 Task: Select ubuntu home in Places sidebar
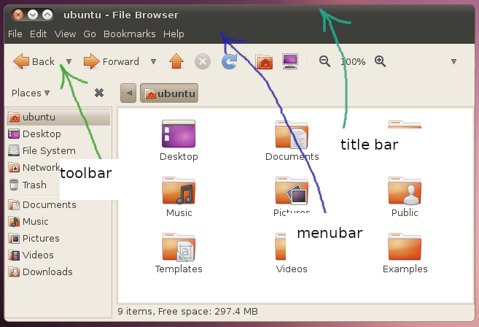point(58,118)
